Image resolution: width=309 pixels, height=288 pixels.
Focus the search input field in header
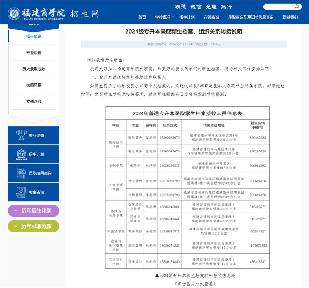click(x=278, y=7)
